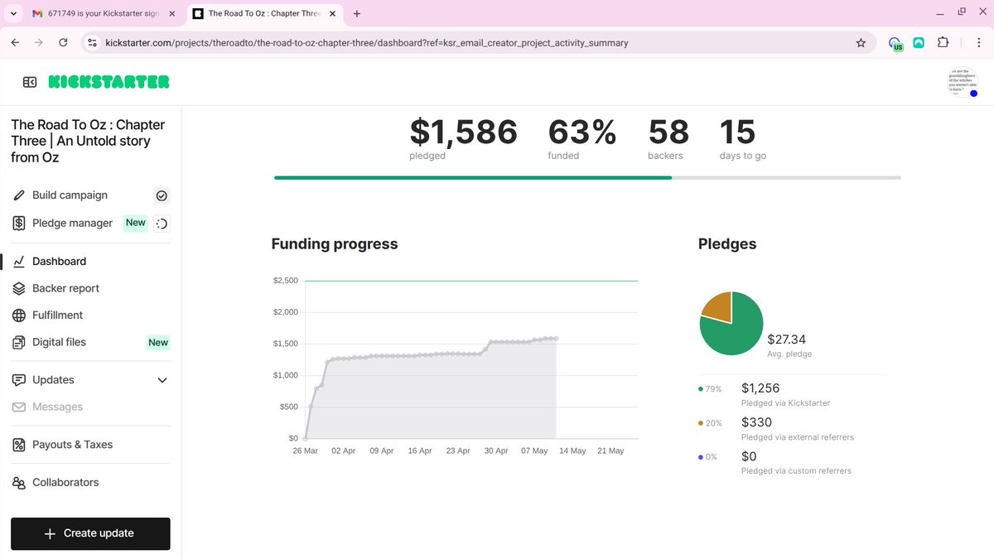Click the $27.34 average pledge value
Image resolution: width=994 pixels, height=559 pixels.
coord(787,340)
